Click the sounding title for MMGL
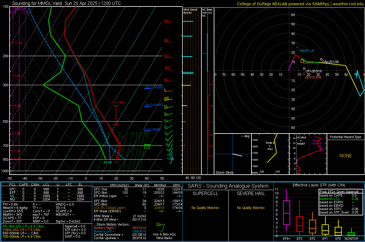 coord(66,3)
